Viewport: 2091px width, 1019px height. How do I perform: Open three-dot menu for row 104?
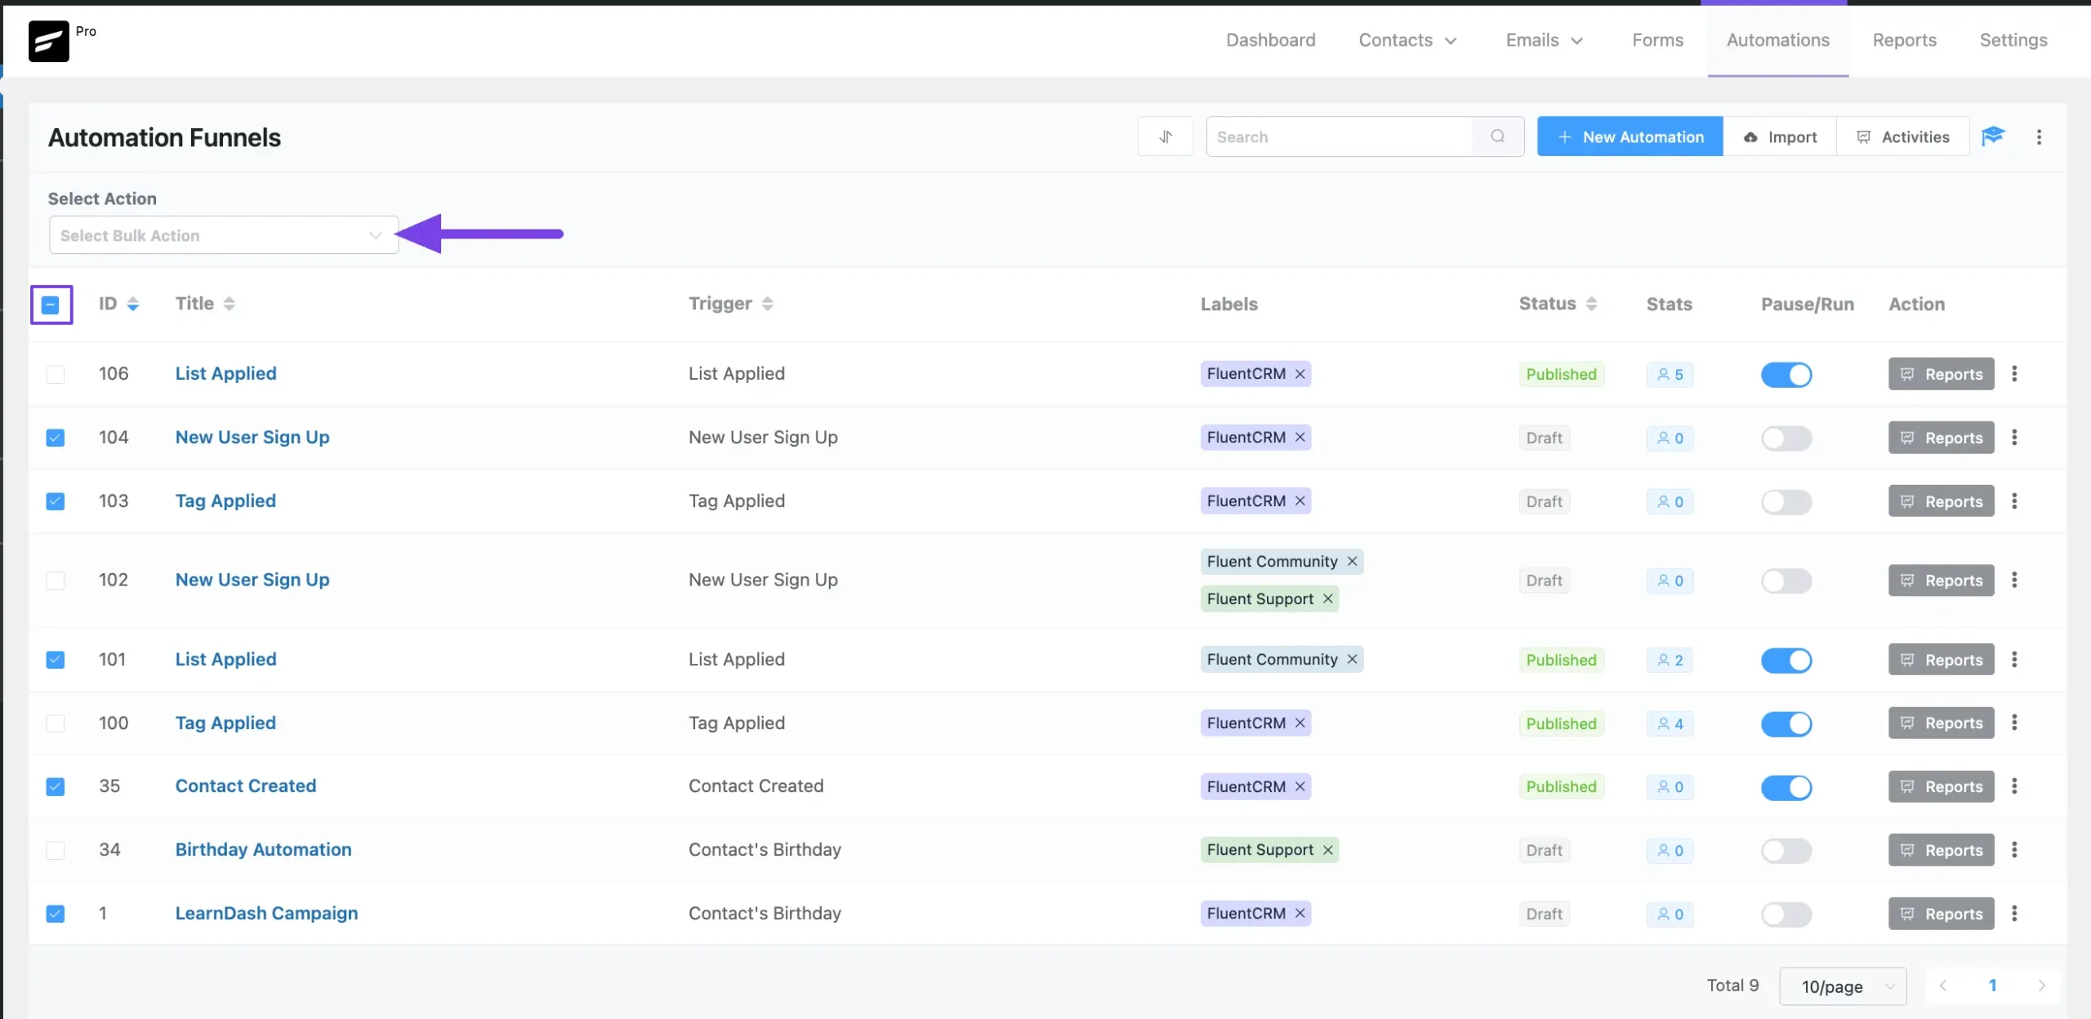tap(2014, 437)
